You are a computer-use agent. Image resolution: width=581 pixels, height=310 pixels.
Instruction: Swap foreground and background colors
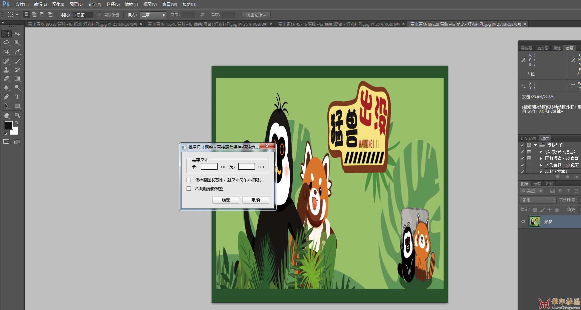click(x=17, y=123)
